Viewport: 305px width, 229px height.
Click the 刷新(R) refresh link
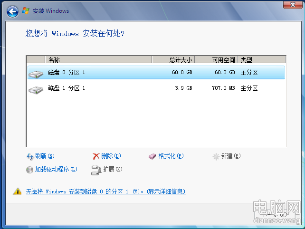[45, 156]
